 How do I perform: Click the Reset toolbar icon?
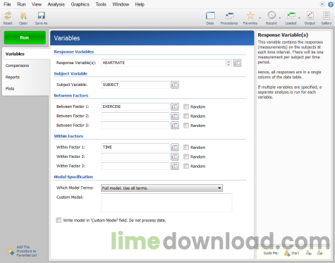[x=8, y=18]
